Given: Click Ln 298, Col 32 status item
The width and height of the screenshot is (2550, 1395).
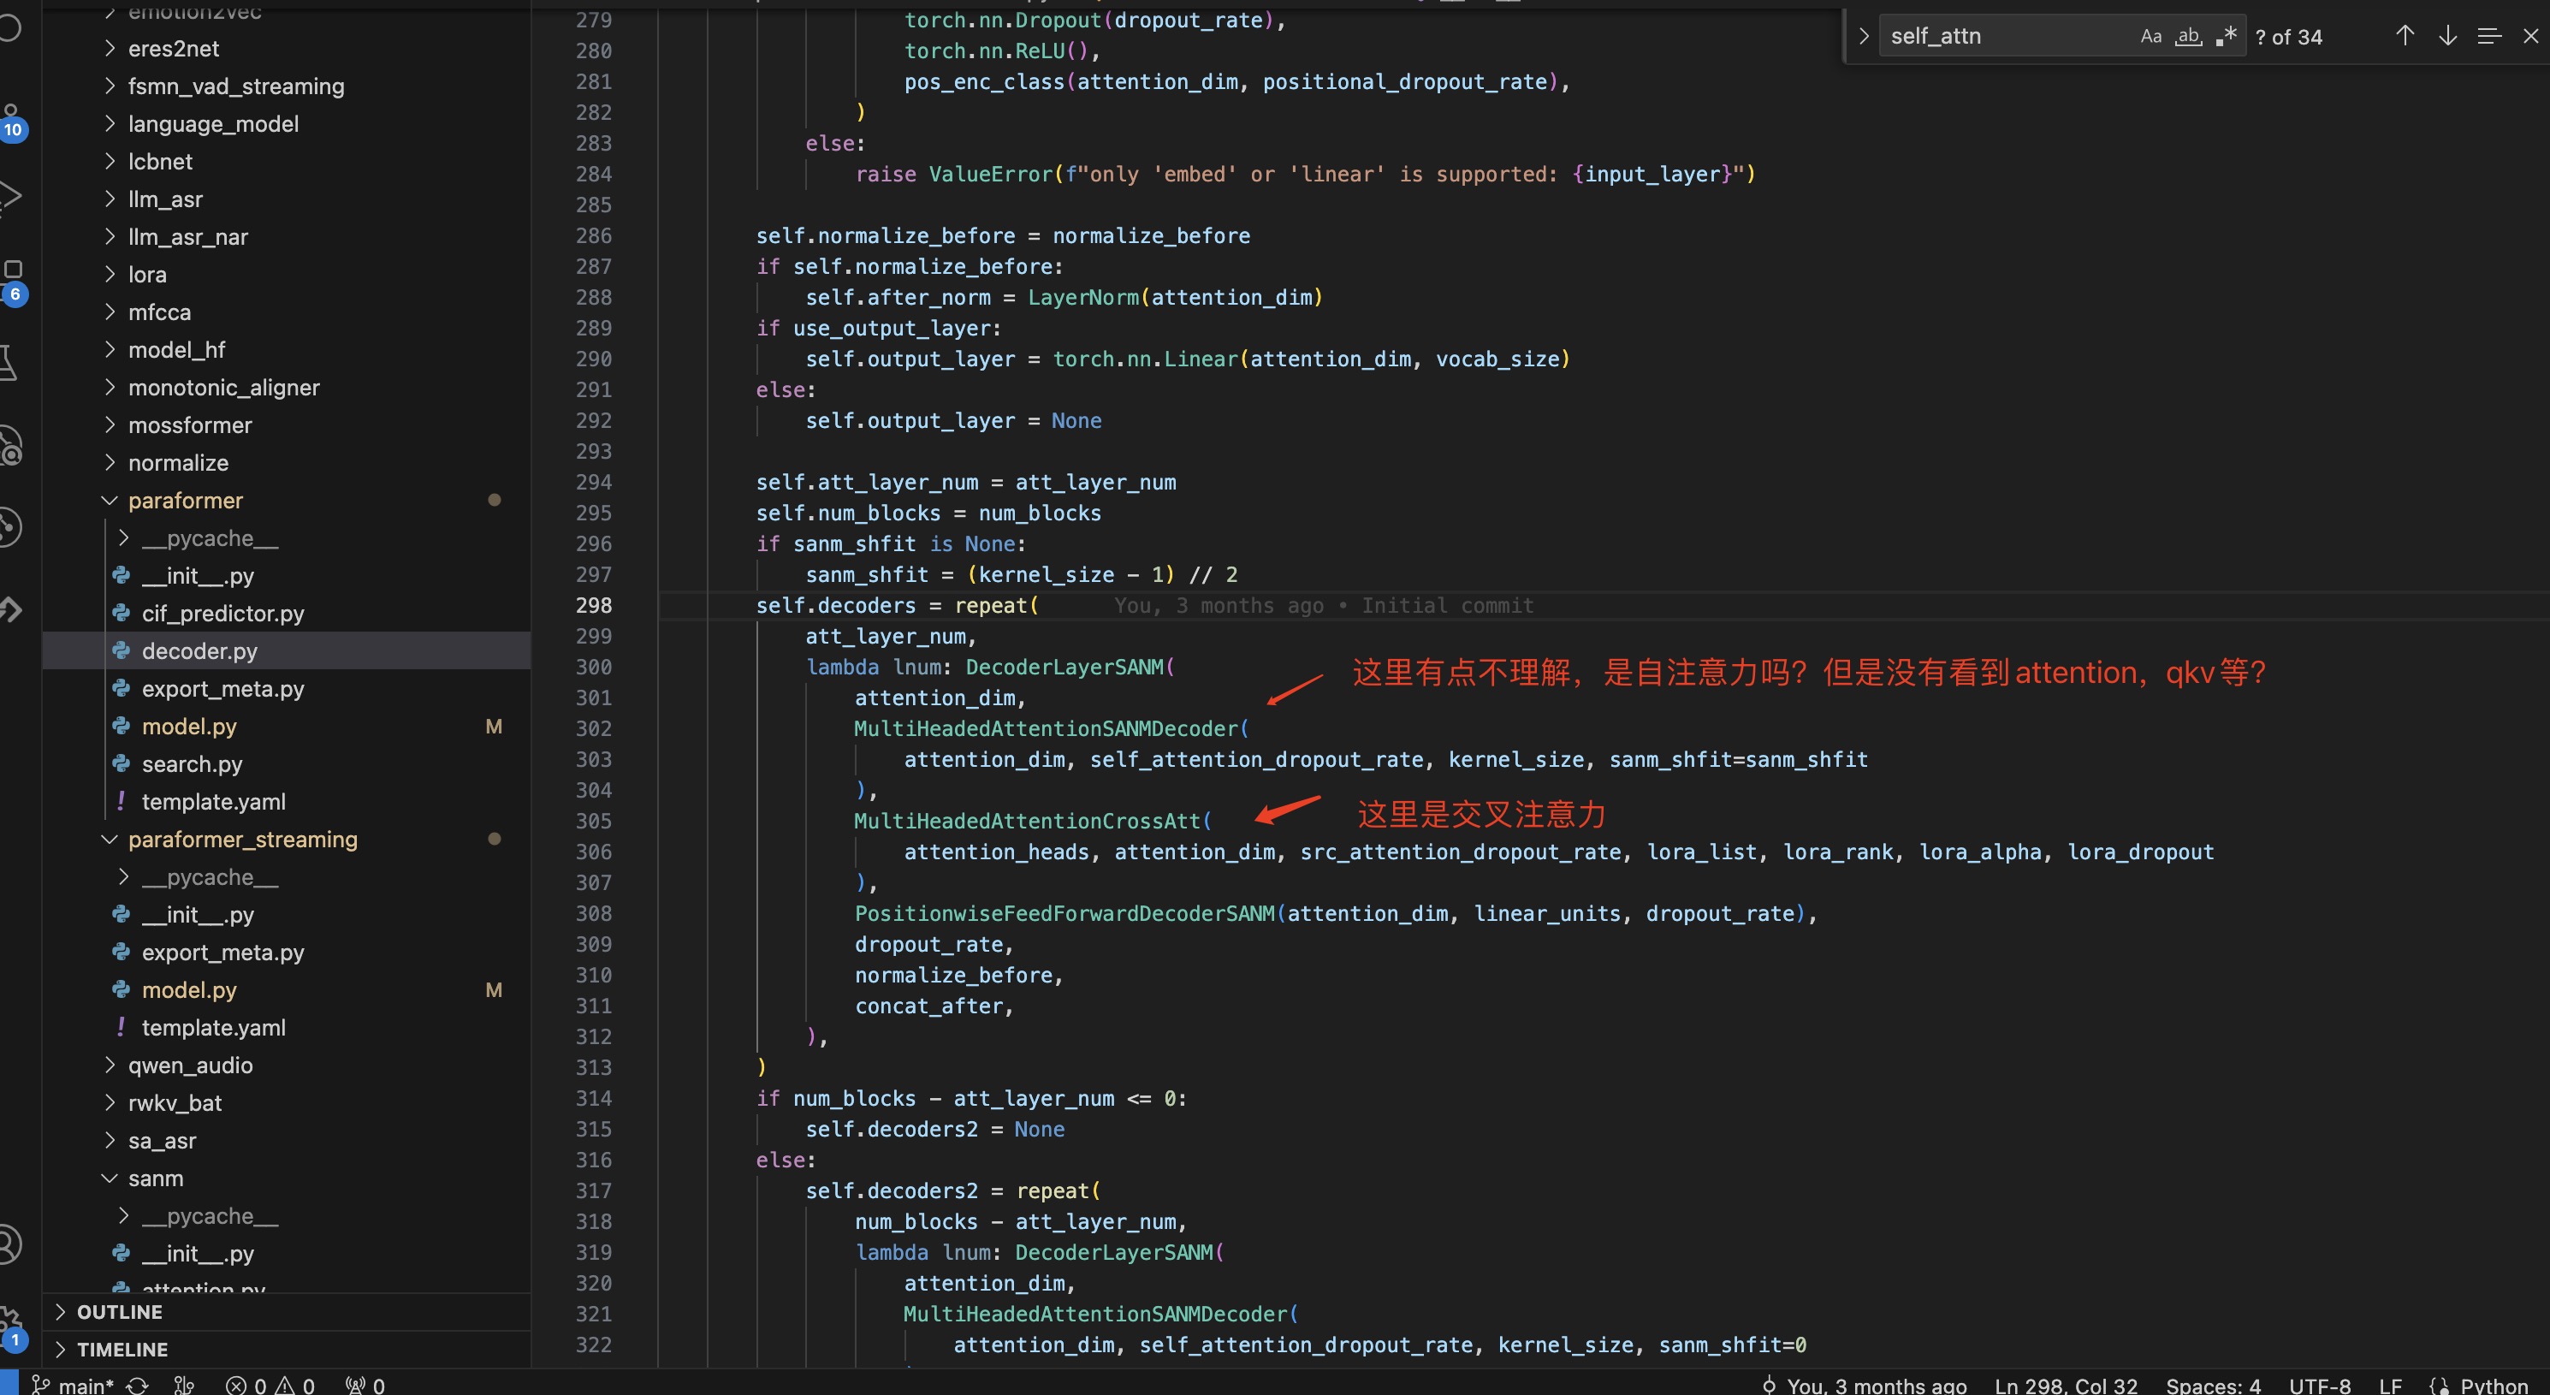Looking at the screenshot, I should click(x=2066, y=1385).
